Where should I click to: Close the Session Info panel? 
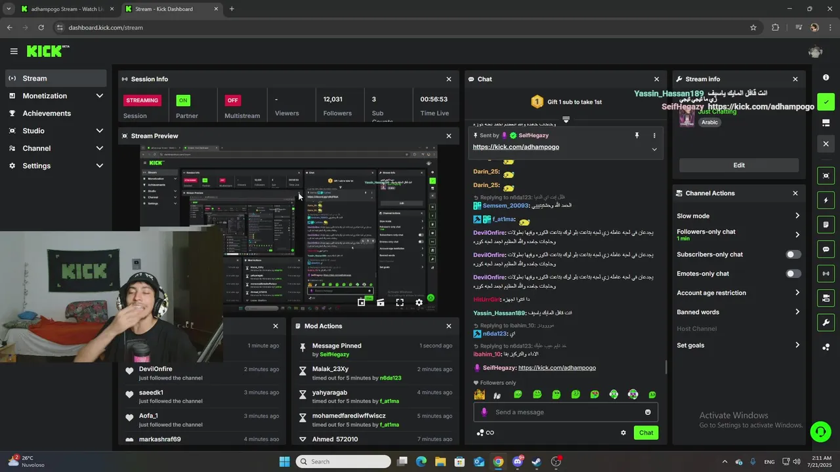pos(449,79)
